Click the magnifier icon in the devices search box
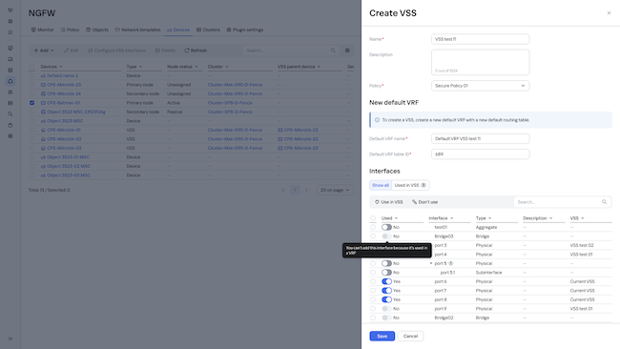This screenshot has height=349, width=620. (333, 51)
